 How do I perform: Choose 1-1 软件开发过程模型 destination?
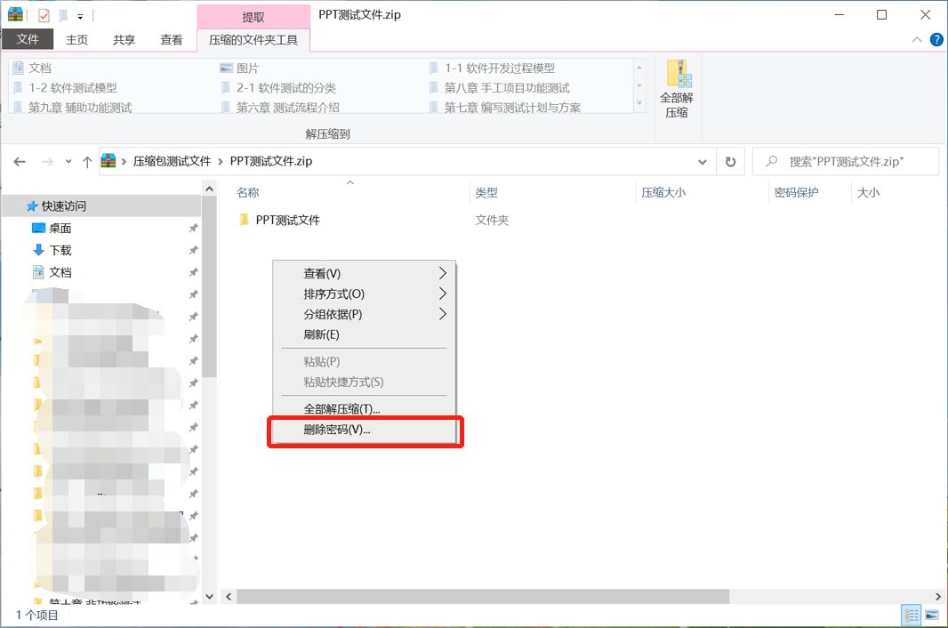click(492, 68)
